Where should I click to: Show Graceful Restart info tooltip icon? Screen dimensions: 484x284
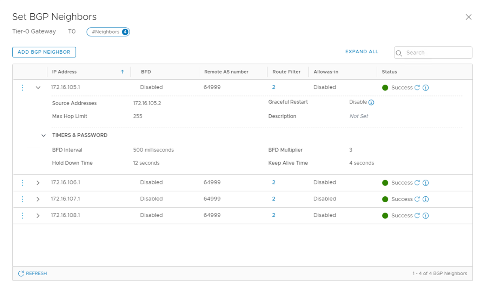coord(371,102)
